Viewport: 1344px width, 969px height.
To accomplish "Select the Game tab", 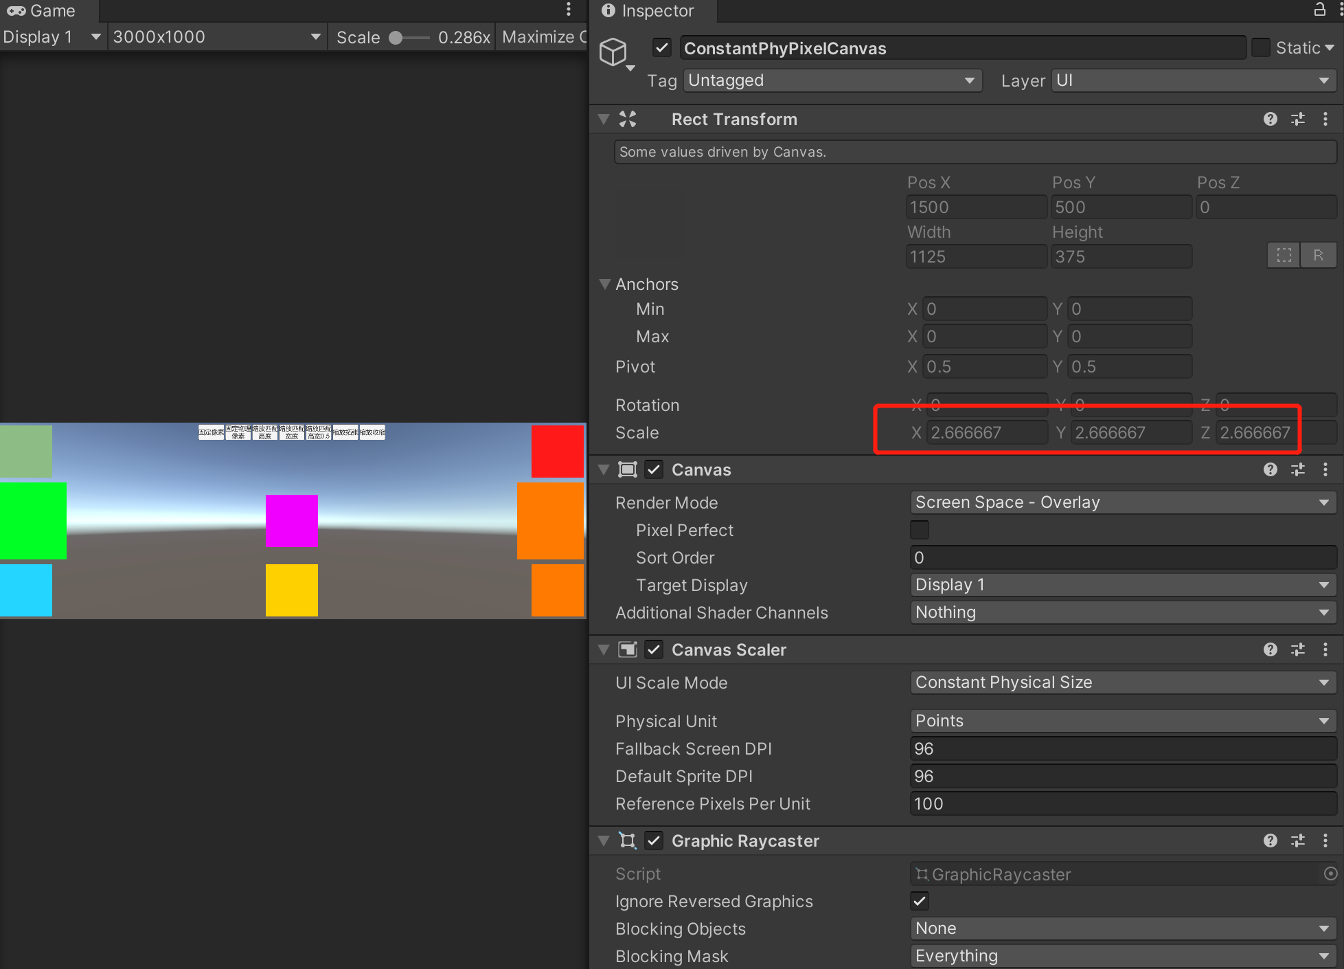I will (x=43, y=11).
